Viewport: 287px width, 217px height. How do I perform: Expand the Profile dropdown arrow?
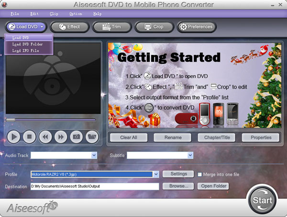(x=156, y=174)
